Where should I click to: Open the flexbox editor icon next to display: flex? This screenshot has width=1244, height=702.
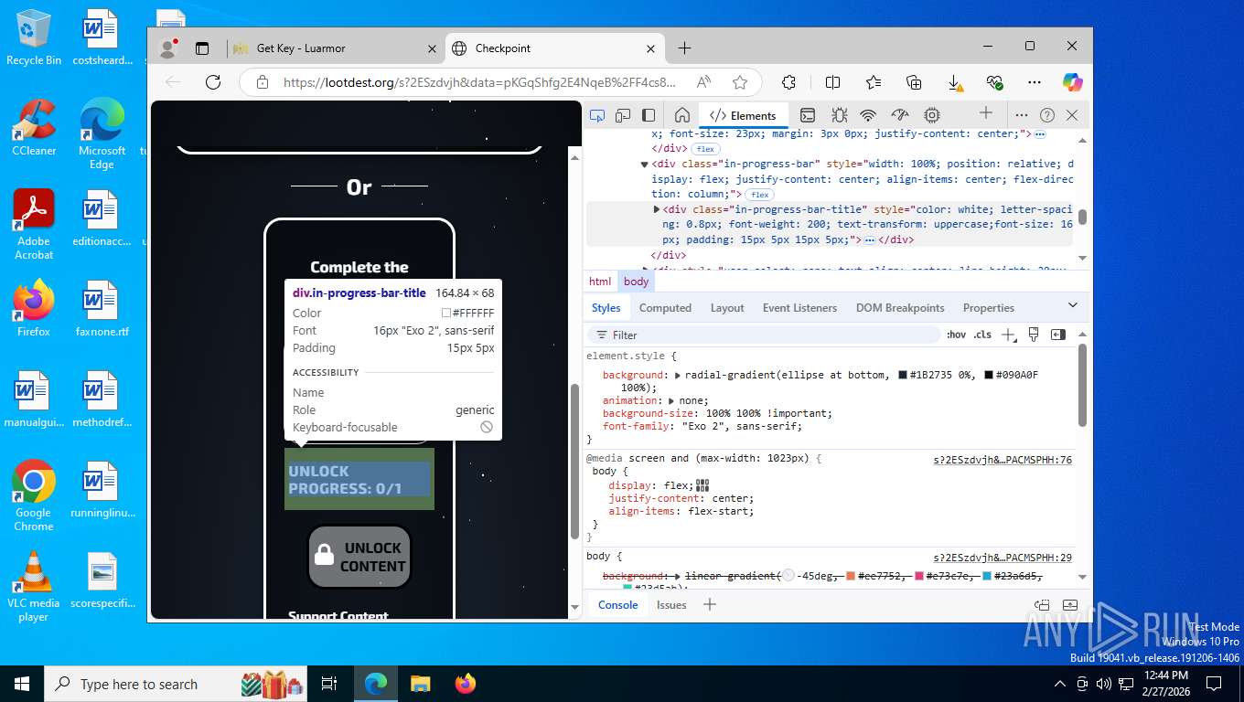tap(702, 485)
